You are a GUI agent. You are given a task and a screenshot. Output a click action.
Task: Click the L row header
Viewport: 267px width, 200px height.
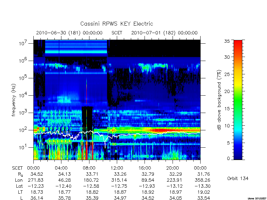click(x=22, y=198)
